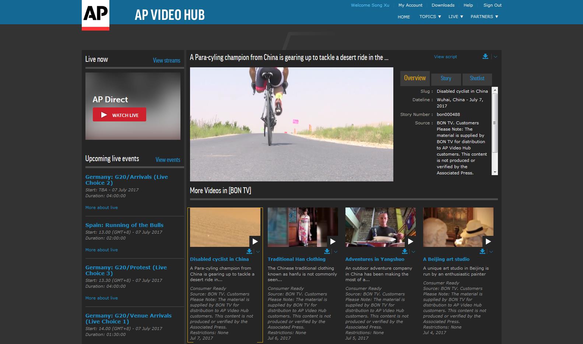Download the Disabled cyclist in China video

(249, 251)
